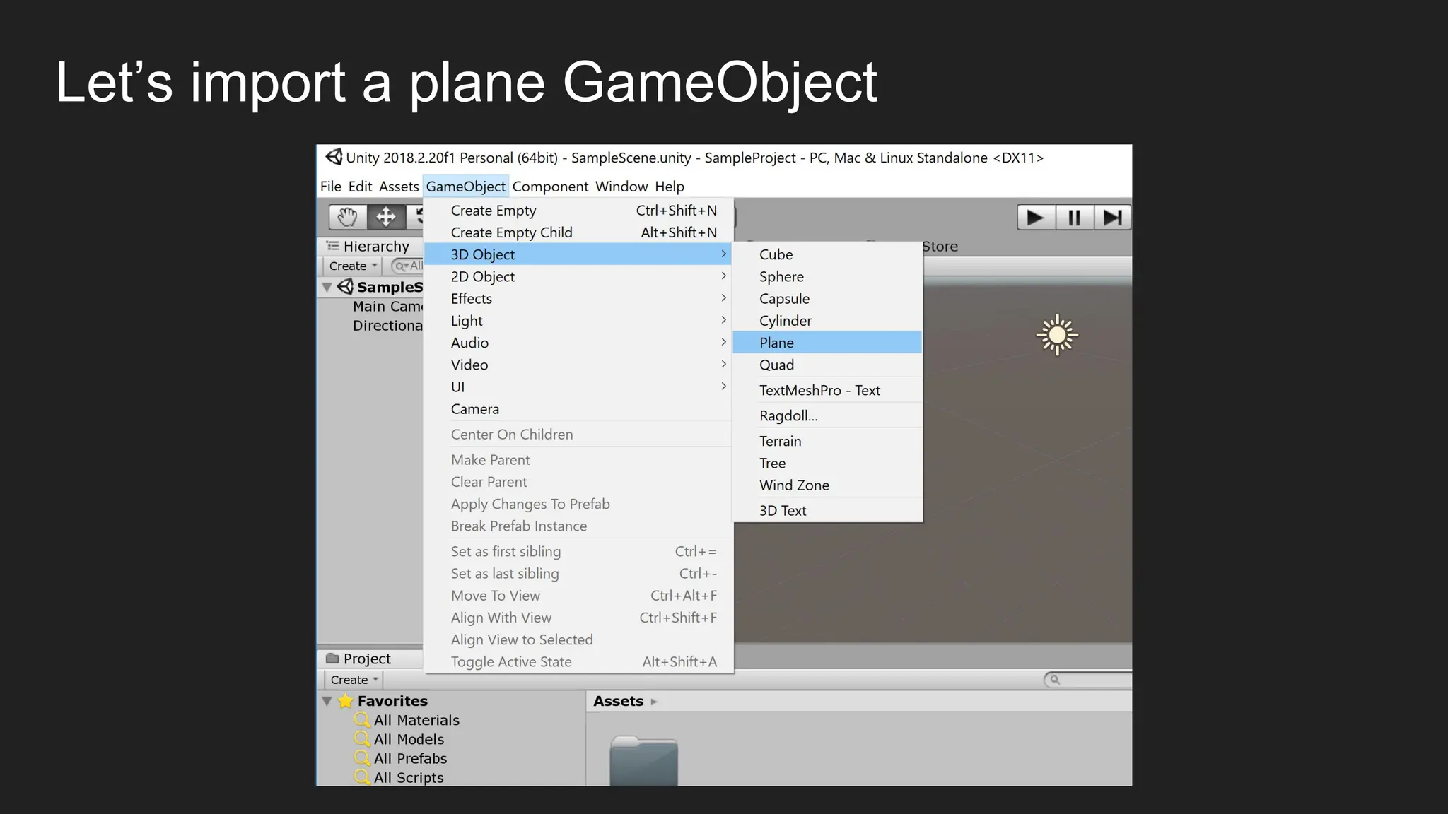Click the All Prefabs search icon
The width and height of the screenshot is (1448, 814).
tap(362, 758)
